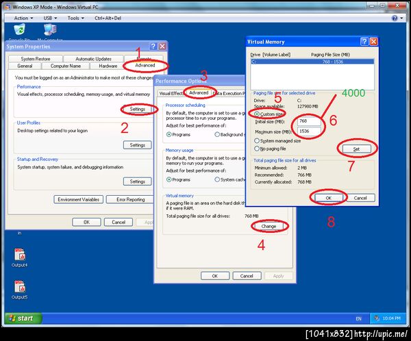Click Startup and Recovery Settings button
411x341 pixels.
(x=138, y=181)
